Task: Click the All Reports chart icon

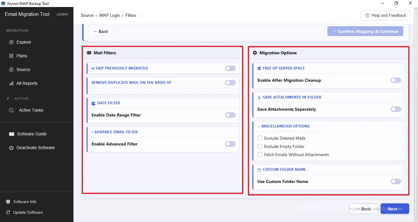Action: coord(11,83)
